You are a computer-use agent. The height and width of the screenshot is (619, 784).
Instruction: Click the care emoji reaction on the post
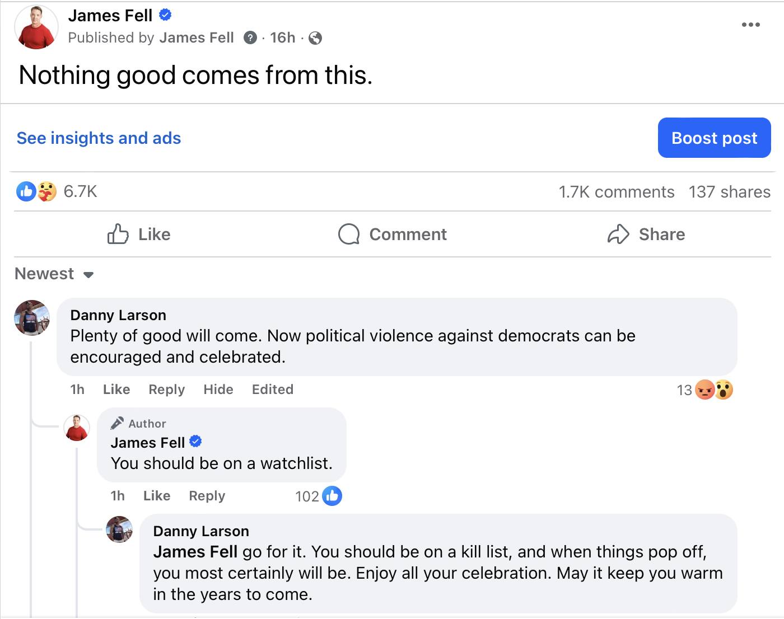pyautogui.click(x=47, y=191)
